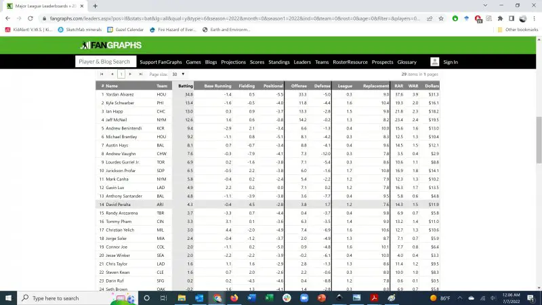542x305 pixels.
Task: Click the browser vertical scrollbar
Action: tap(538, 136)
